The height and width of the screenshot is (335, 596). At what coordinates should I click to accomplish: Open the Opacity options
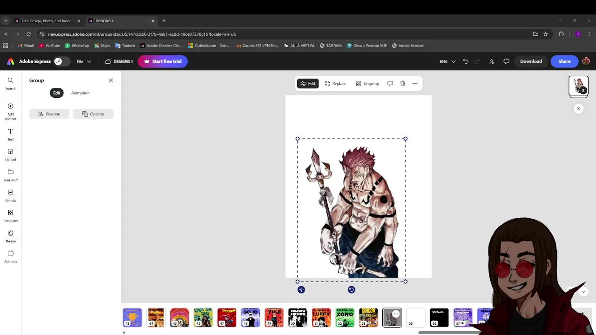pos(93,114)
